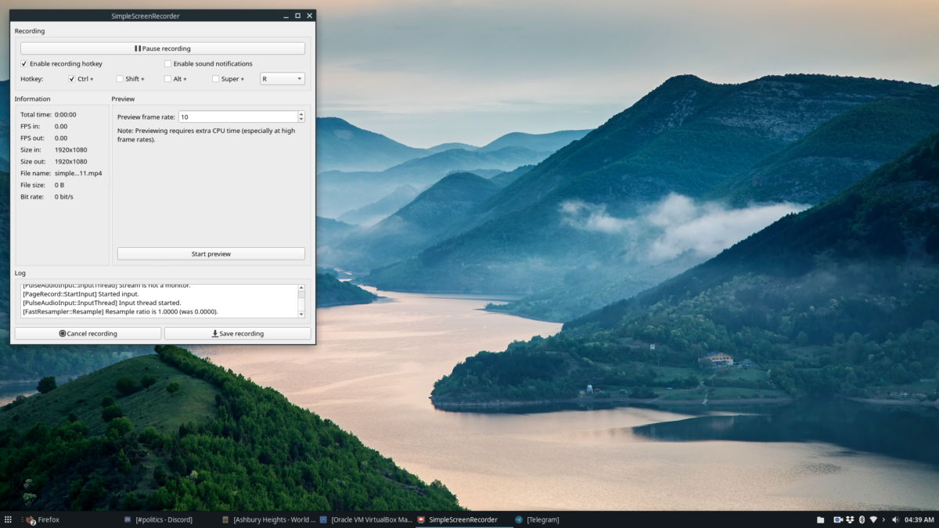The height and width of the screenshot is (528, 939).
Task: Decrease the preview frame rate with down arrow
Action: (301, 120)
